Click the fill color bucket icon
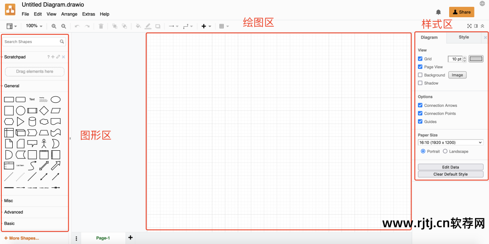 coord(138,27)
